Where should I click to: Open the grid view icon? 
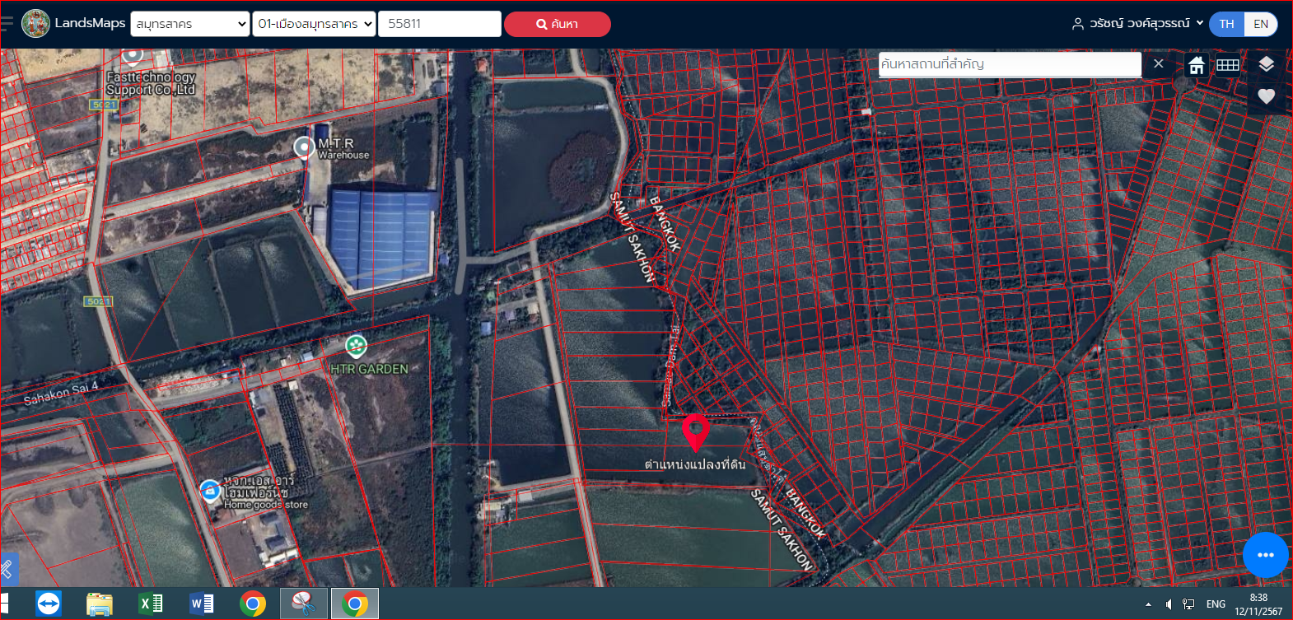(1228, 65)
